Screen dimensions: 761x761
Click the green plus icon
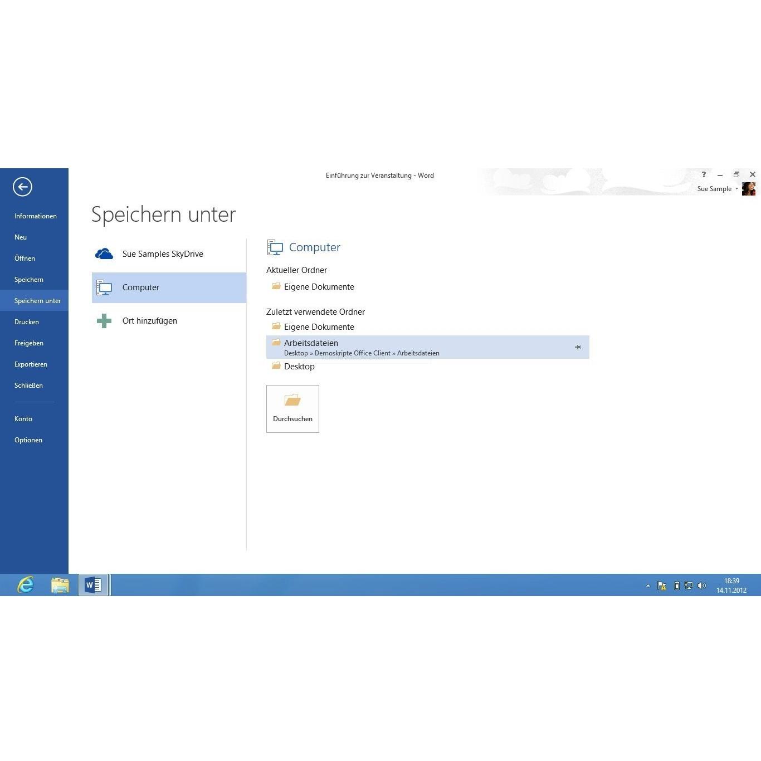point(104,321)
